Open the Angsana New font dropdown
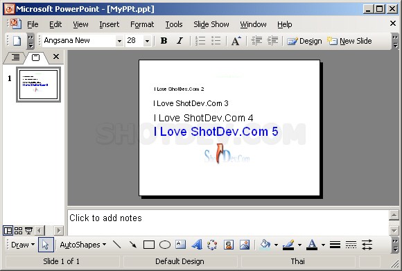The height and width of the screenshot is (271, 402). click(x=119, y=41)
